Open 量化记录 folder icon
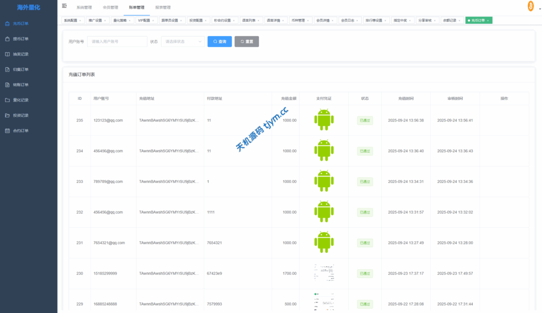Screen dimensions: 542x313 (x=7, y=100)
